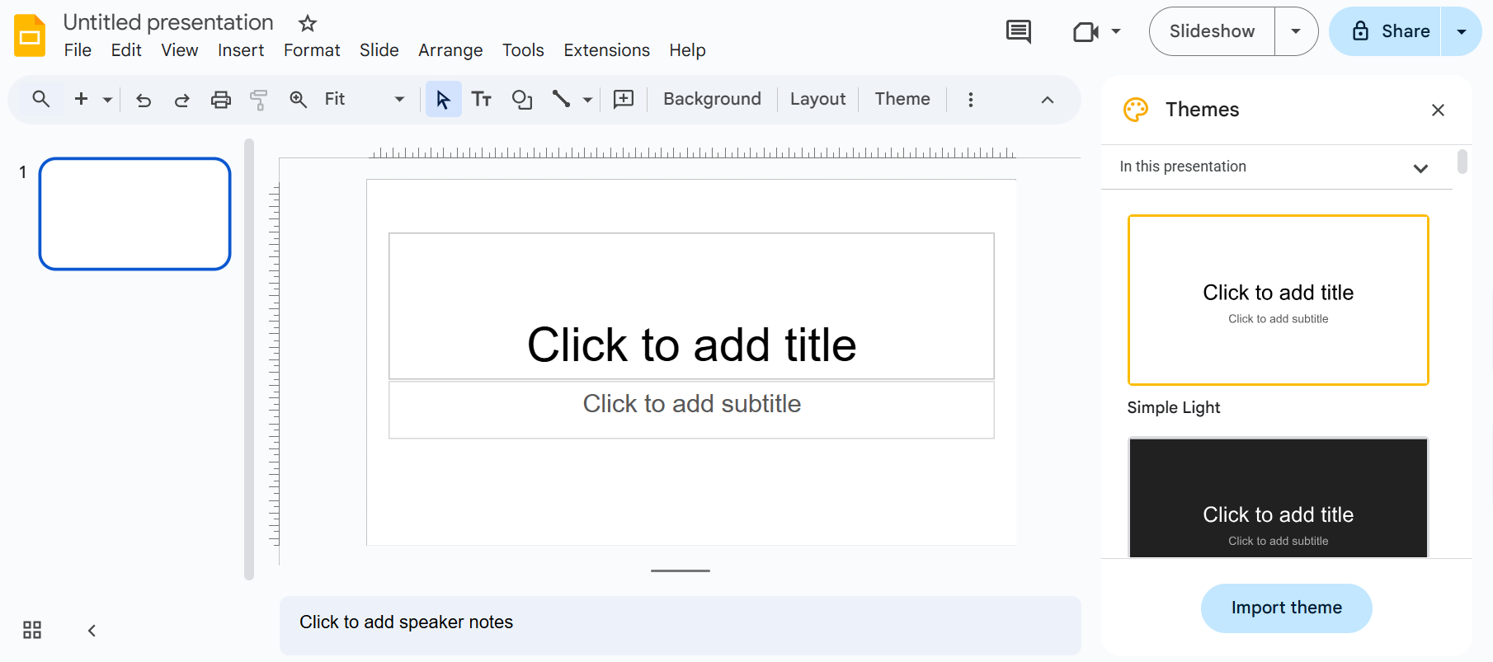Select the Line tool icon
The width and height of the screenshot is (1493, 662).
click(561, 100)
